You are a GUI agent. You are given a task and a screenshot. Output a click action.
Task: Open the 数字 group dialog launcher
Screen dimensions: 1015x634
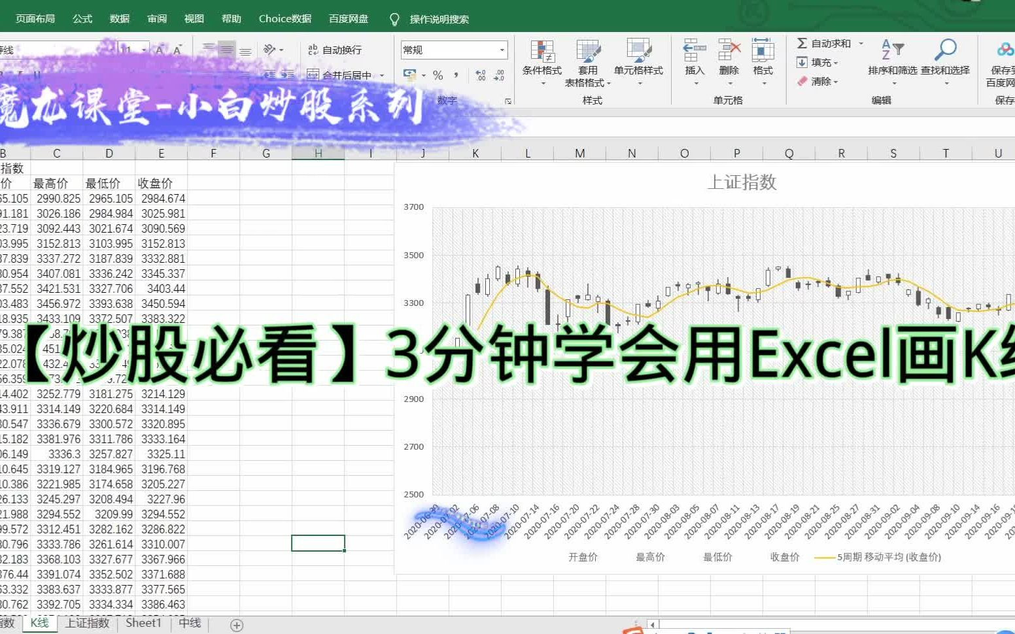[508, 101]
